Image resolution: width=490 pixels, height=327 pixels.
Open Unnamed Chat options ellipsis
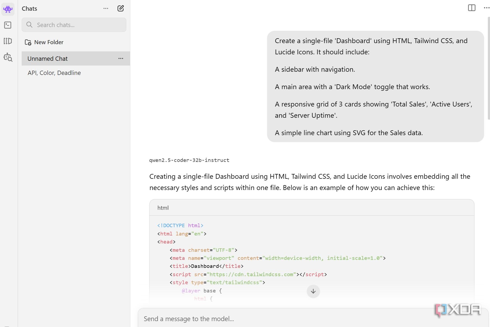click(x=121, y=58)
